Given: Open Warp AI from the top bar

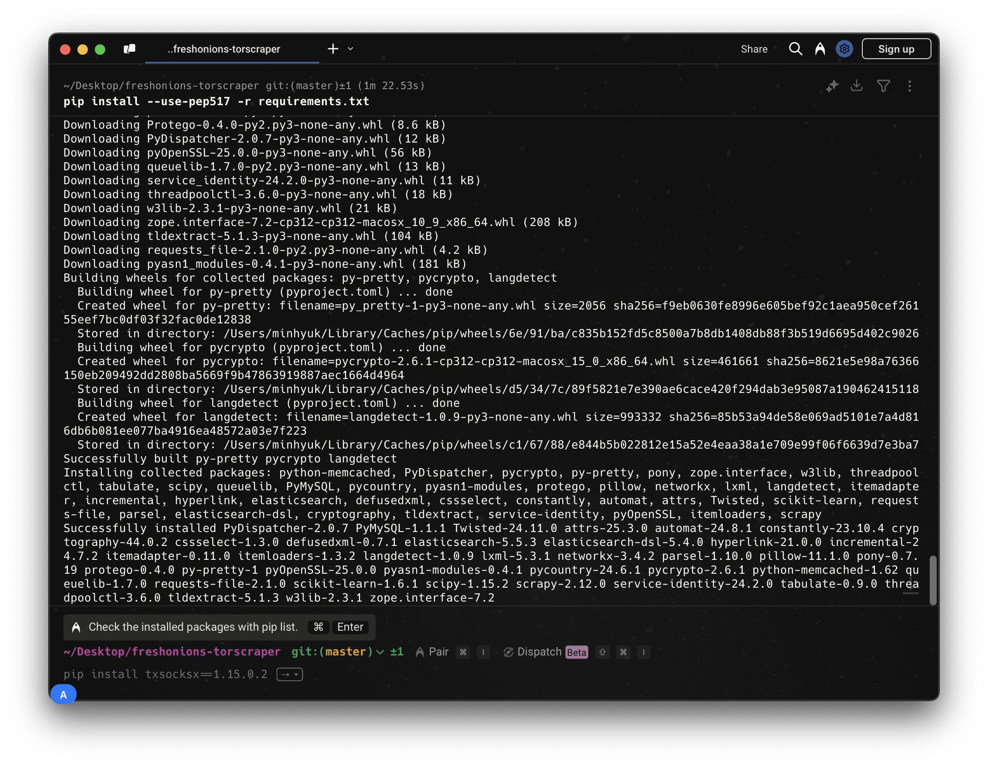Looking at the screenshot, I should [820, 49].
